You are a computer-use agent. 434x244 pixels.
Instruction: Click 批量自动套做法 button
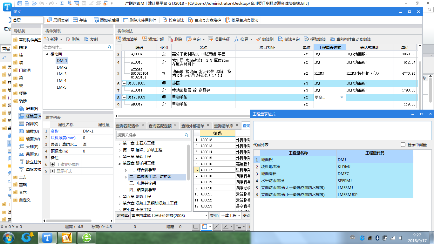click(242, 20)
